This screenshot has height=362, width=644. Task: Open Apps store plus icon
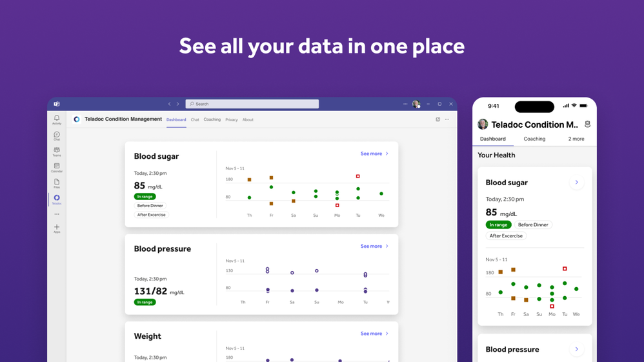57,228
